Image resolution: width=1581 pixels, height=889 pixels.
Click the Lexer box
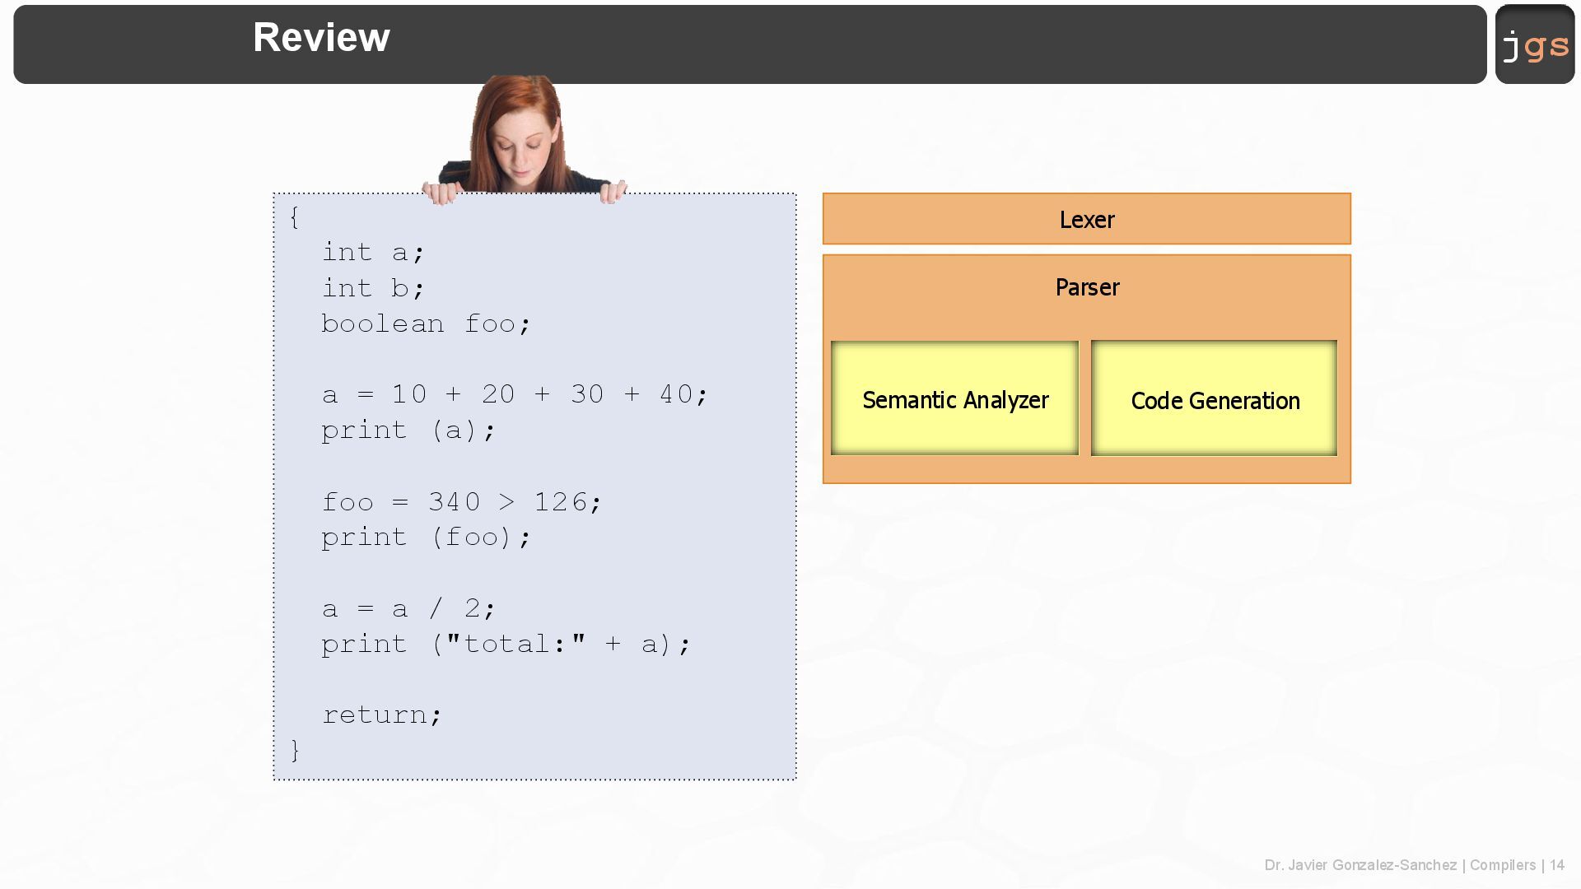point(1086,219)
